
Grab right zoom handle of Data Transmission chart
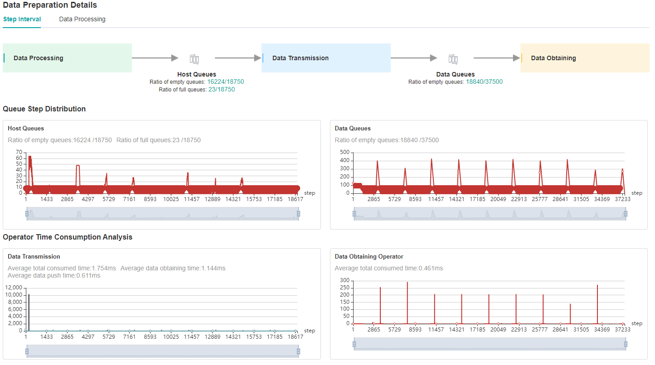298,351
